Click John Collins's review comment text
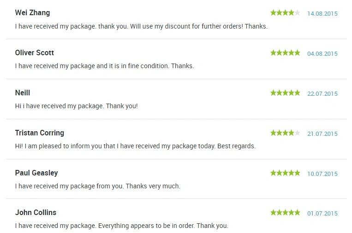The image size is (352, 233). click(x=122, y=226)
